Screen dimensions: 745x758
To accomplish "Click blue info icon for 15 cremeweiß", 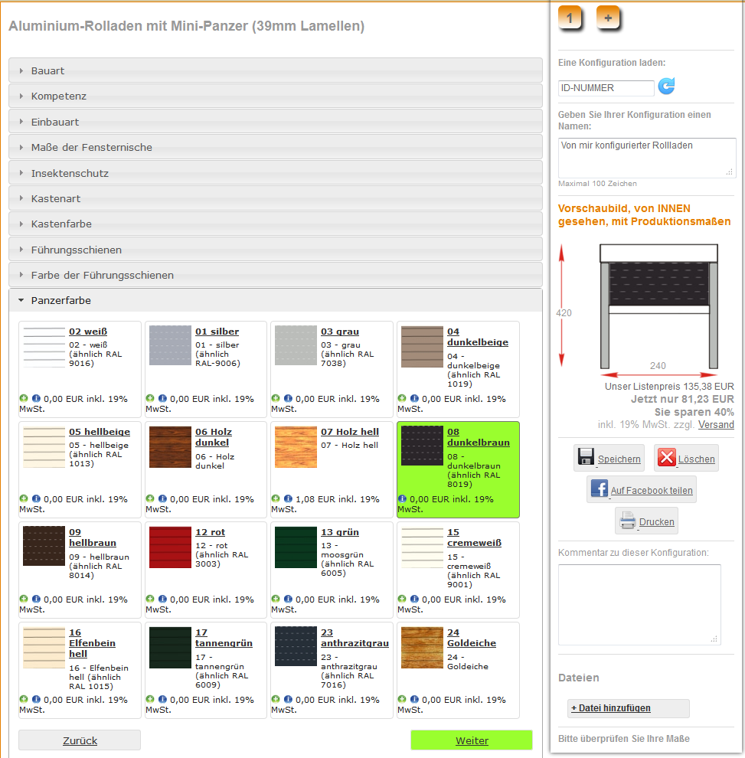I will [414, 599].
